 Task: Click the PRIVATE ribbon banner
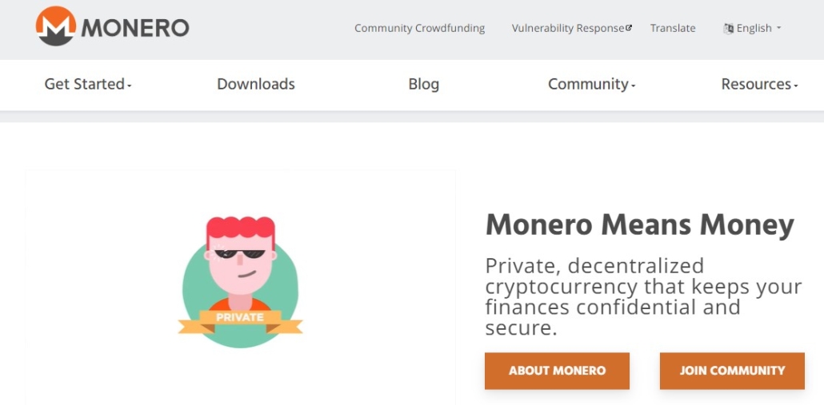[x=240, y=318]
